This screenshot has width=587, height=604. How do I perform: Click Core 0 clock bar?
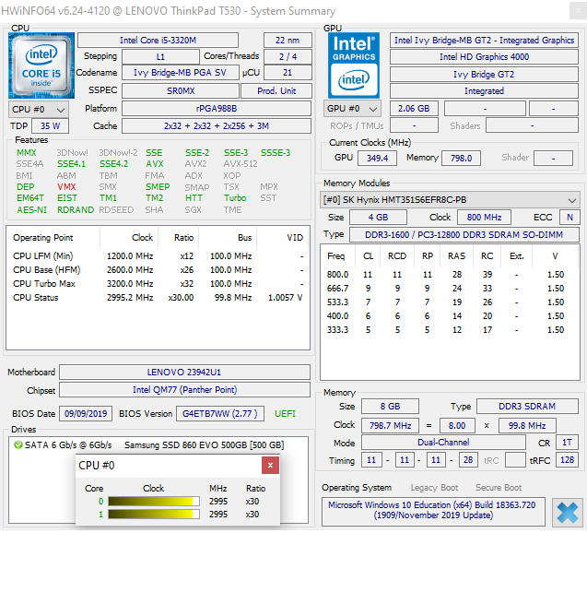[x=154, y=501]
